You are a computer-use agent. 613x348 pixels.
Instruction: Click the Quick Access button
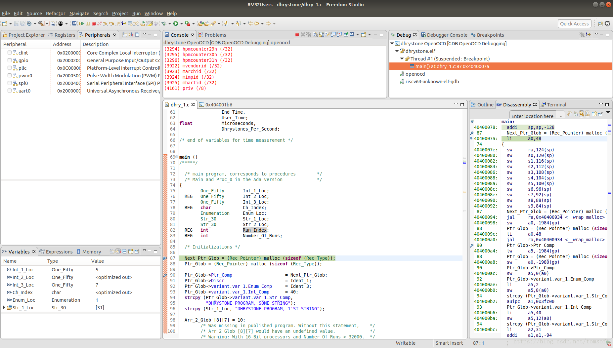tap(574, 23)
